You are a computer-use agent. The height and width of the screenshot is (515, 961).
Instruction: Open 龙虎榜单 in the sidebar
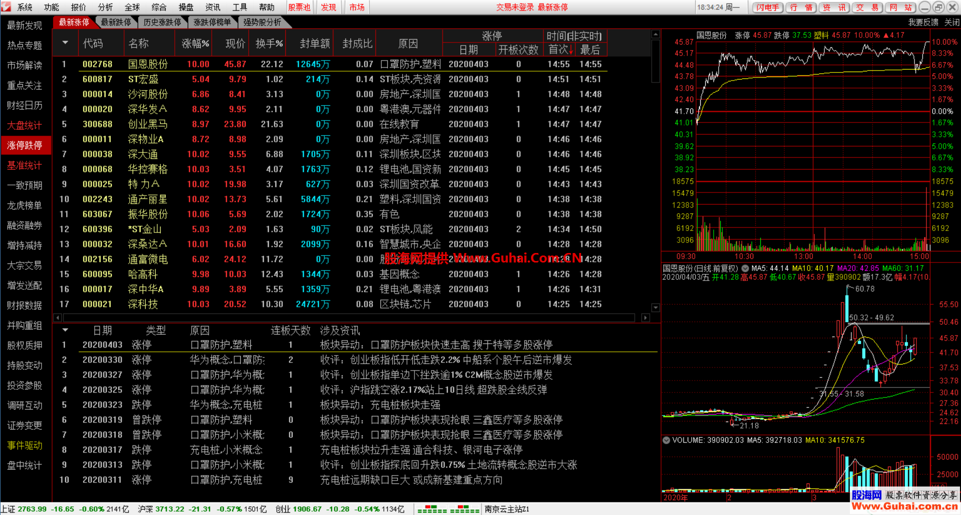pyautogui.click(x=25, y=205)
